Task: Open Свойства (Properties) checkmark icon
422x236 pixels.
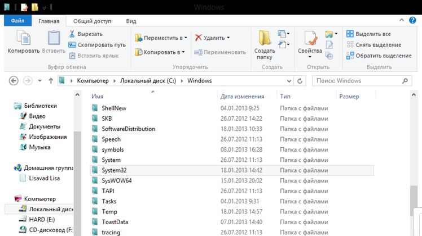Action: coord(310,38)
